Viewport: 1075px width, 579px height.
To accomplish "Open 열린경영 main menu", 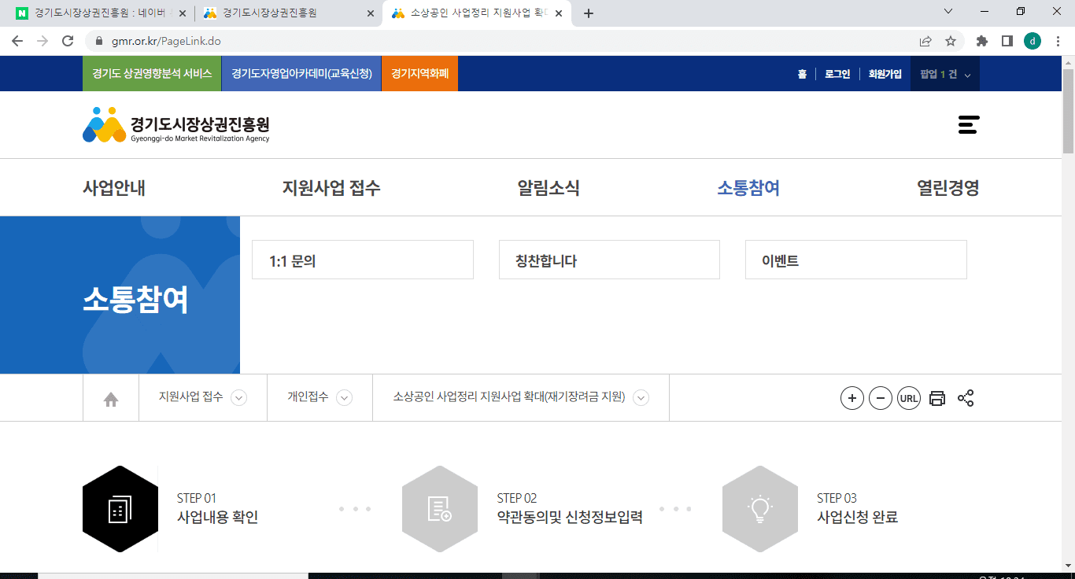I will [948, 188].
